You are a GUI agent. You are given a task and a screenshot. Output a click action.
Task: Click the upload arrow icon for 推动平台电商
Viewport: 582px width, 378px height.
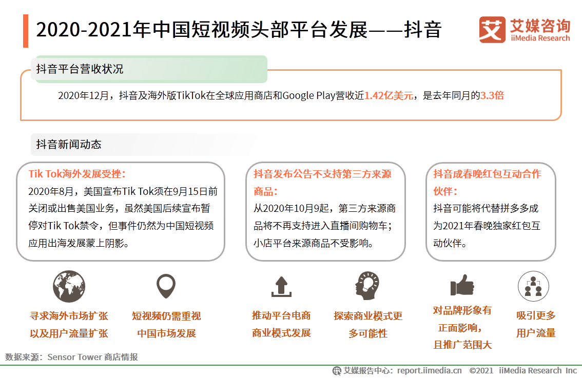click(281, 285)
